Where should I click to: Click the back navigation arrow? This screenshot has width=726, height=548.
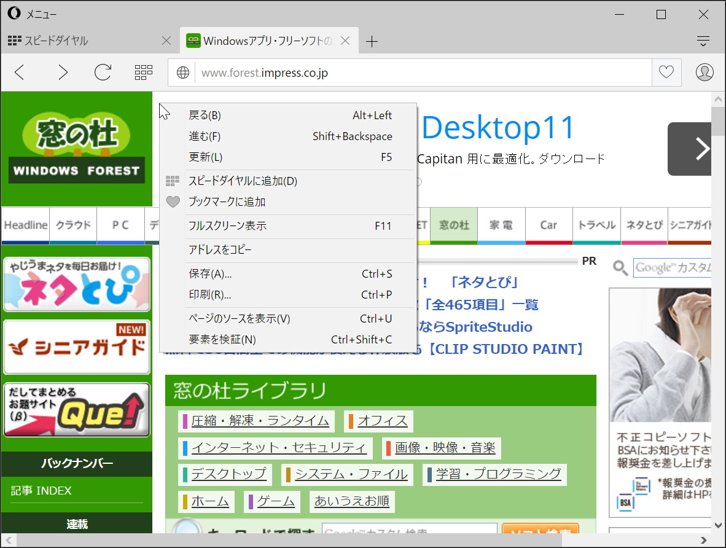(x=19, y=72)
